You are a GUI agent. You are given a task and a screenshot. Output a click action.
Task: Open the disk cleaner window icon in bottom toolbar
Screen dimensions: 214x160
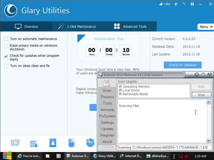tap(15, 143)
